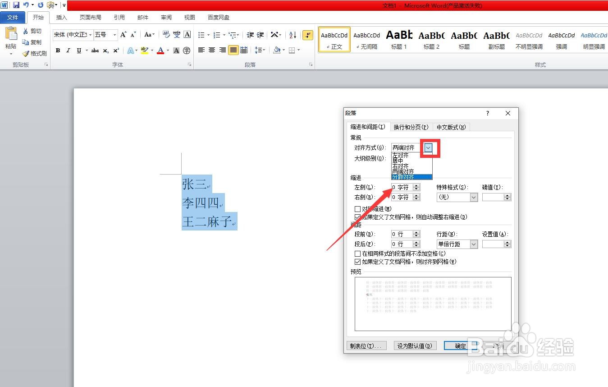
Task: Open the phonetic guide (拼音指南) tool
Action: click(177, 34)
